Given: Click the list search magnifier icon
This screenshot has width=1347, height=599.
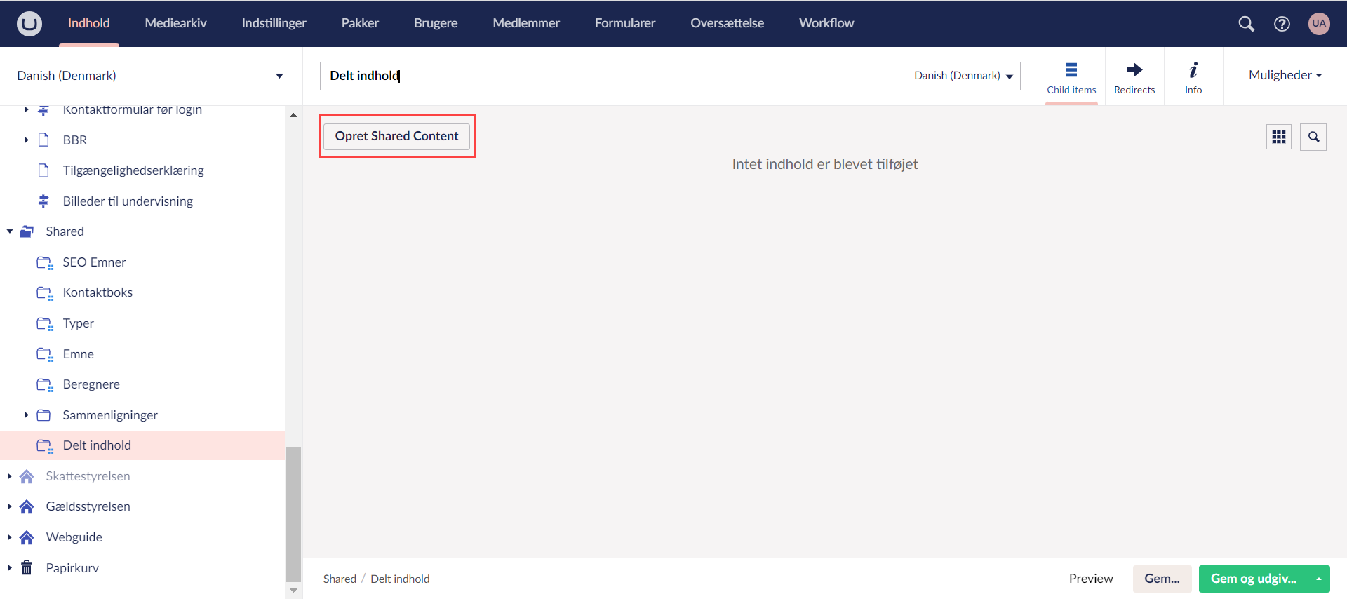Looking at the screenshot, I should [1313, 137].
